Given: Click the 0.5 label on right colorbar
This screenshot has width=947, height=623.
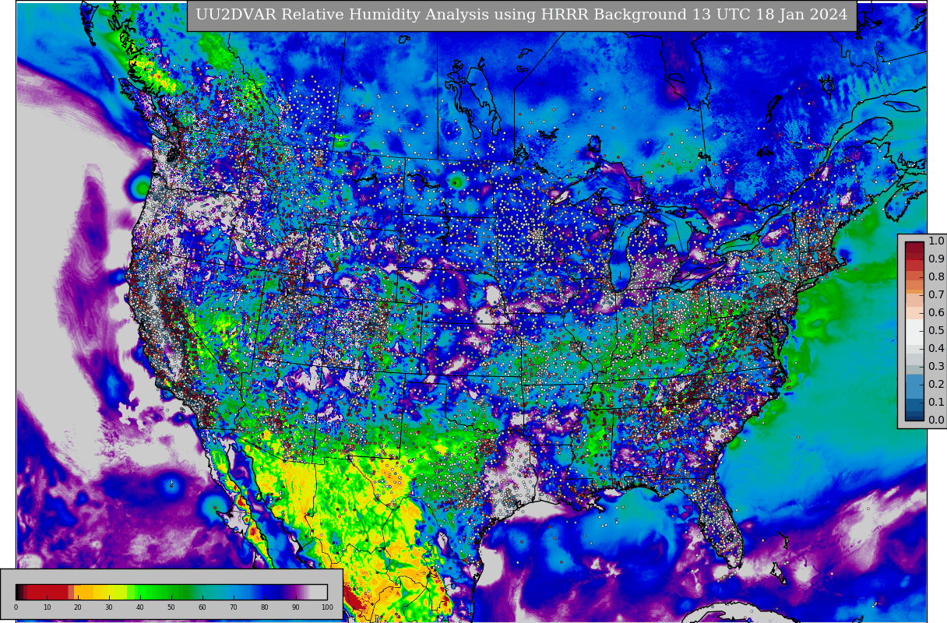Looking at the screenshot, I should pos(936,330).
